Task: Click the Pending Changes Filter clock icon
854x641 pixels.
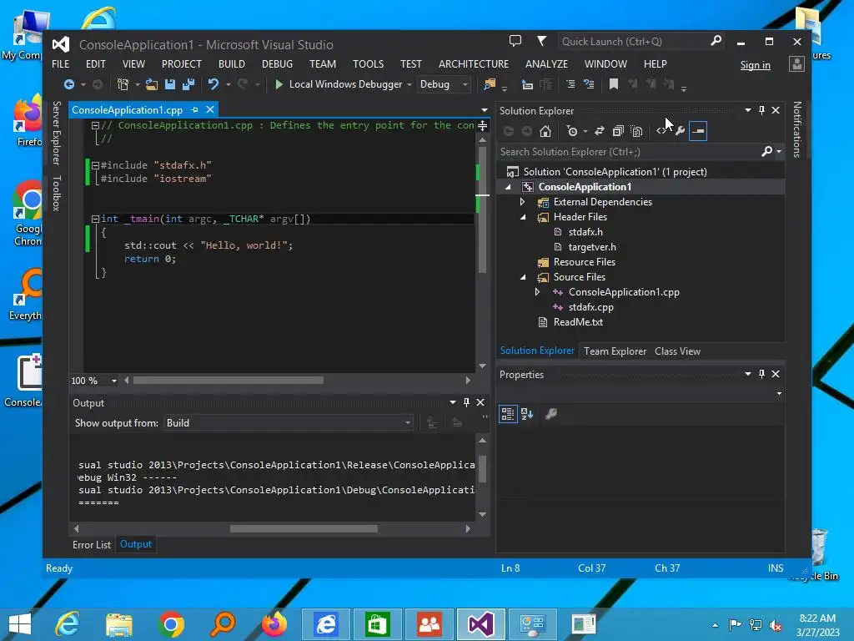Action: coord(572,131)
